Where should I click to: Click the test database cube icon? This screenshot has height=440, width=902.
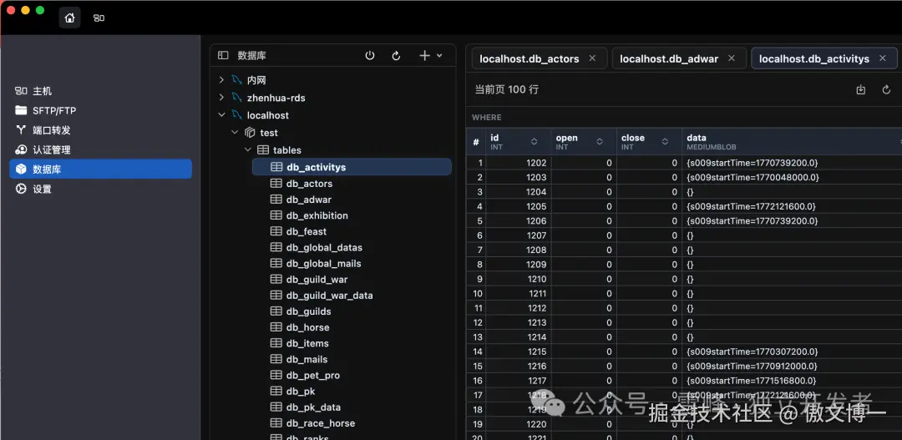pos(250,132)
